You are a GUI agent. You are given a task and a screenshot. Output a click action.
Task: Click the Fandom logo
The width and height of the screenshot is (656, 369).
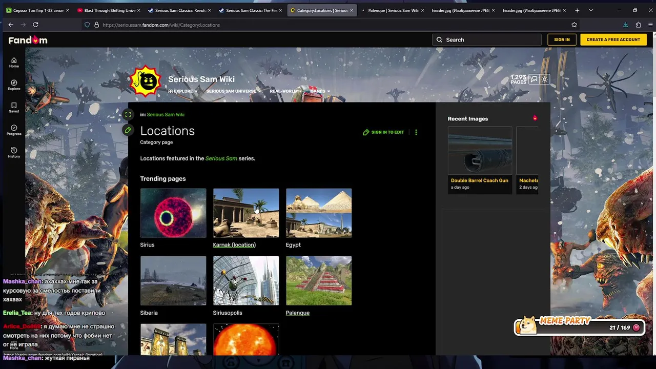click(28, 40)
